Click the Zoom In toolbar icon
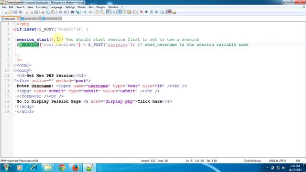 tap(85, 12)
